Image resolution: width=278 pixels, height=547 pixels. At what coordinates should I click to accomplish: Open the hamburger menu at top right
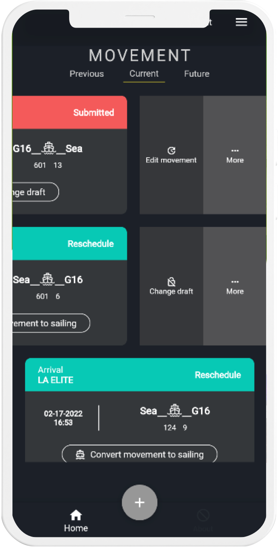click(x=241, y=22)
